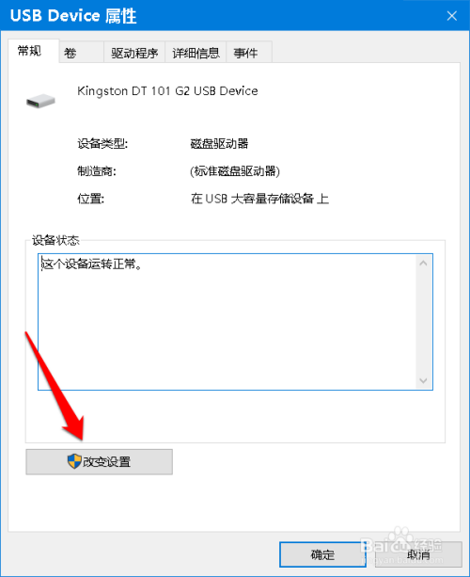This screenshot has width=470, height=577.
Task: Click the 磁盘驱动器 device type value
Action: pyautogui.click(x=219, y=143)
